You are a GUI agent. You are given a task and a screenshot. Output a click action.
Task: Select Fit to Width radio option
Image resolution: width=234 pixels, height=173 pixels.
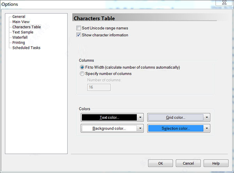pos(82,67)
